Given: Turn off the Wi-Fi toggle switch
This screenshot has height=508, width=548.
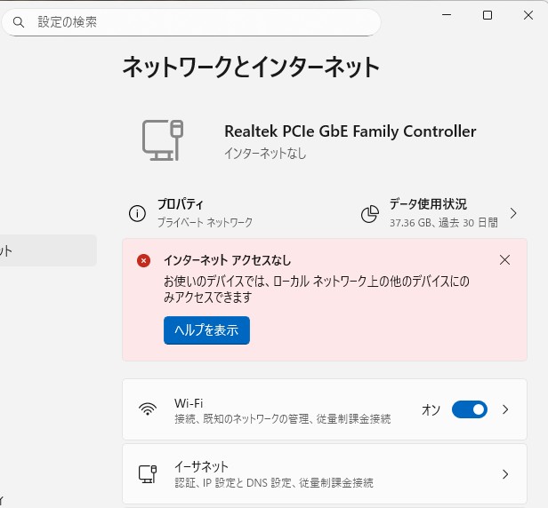Looking at the screenshot, I should click(x=469, y=409).
